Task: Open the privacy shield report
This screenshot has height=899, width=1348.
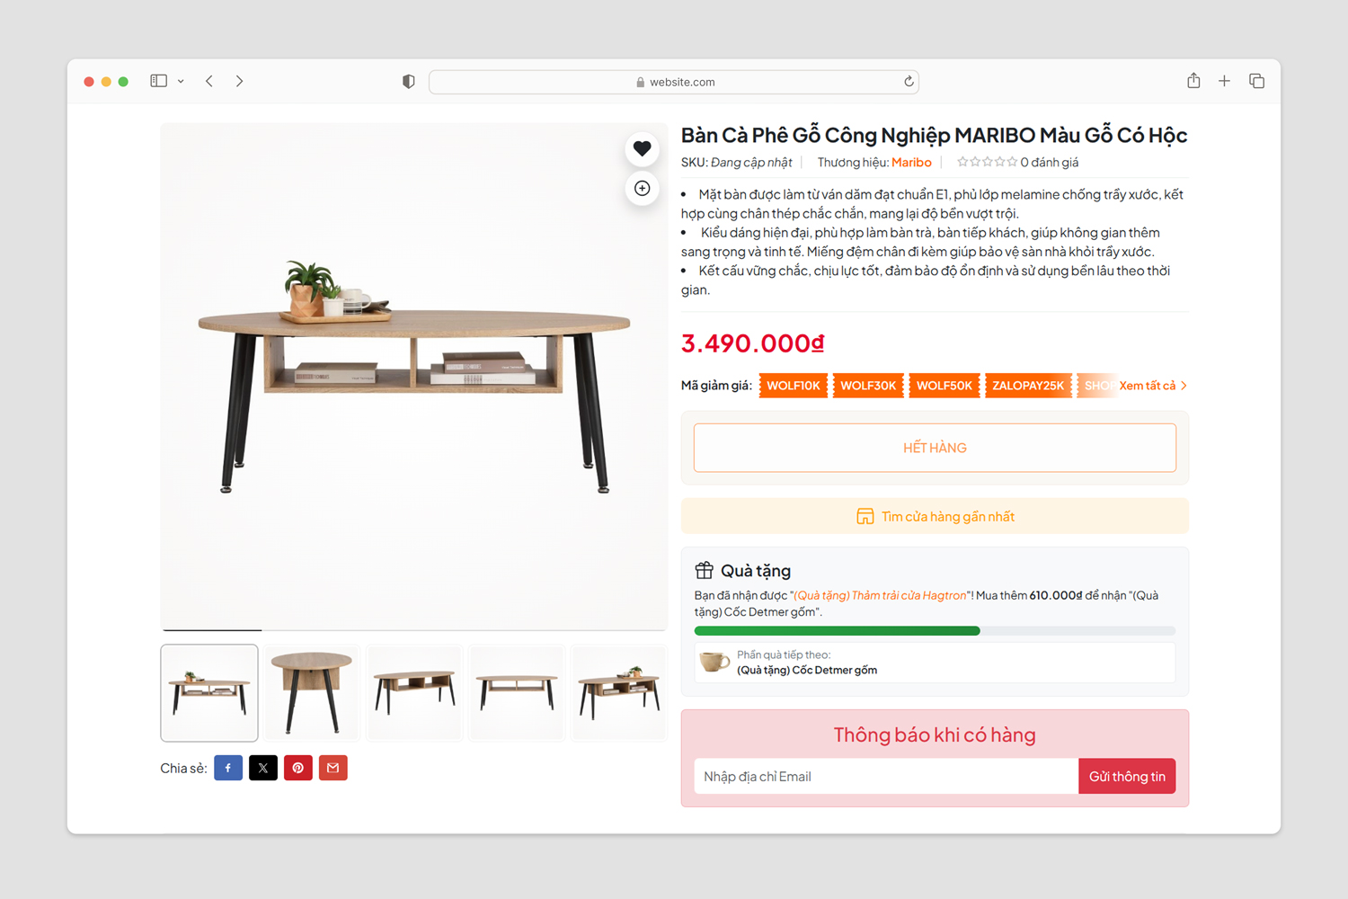Action: pyautogui.click(x=409, y=82)
